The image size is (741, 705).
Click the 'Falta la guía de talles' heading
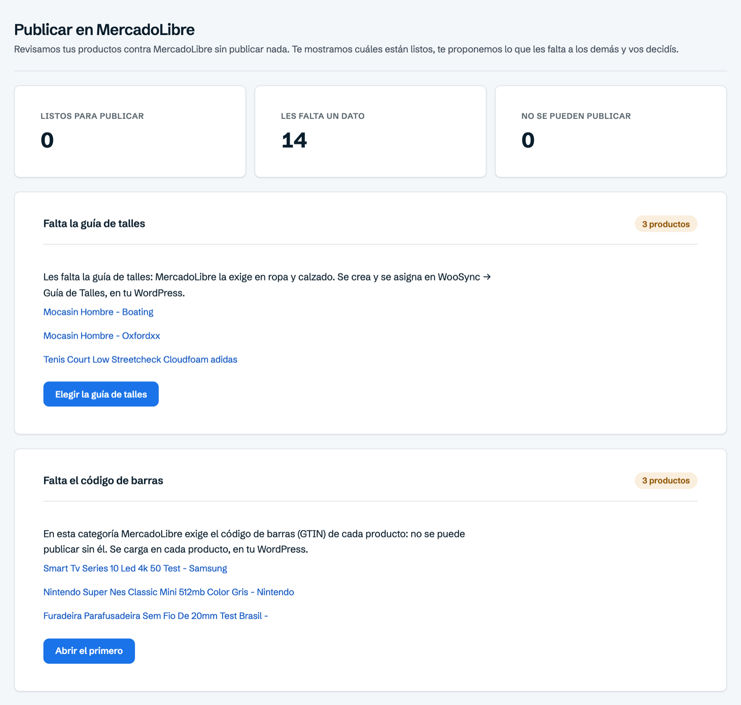click(94, 224)
